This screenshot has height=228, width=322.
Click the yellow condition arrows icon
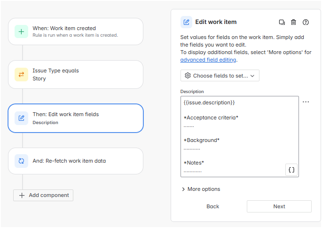[x=22, y=74]
